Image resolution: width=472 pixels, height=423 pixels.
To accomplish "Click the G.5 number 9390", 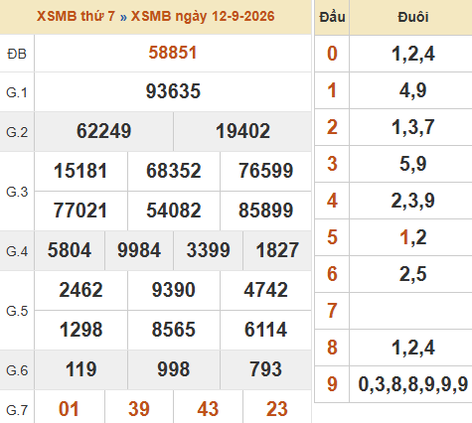I will [174, 290].
